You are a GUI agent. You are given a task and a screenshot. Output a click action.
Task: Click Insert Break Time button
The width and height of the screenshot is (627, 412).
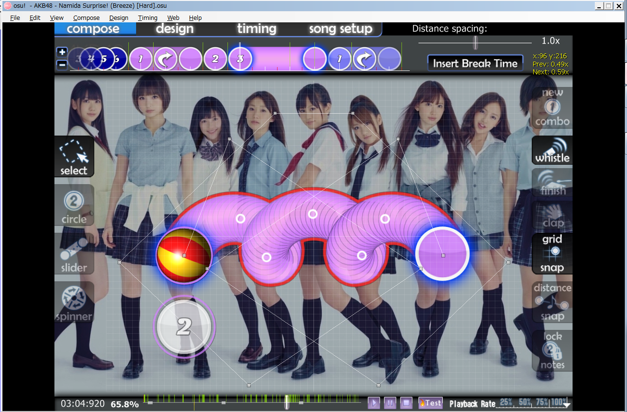tap(475, 63)
